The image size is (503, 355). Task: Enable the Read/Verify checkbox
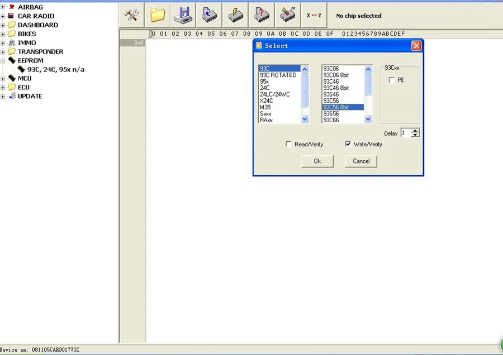click(x=289, y=144)
